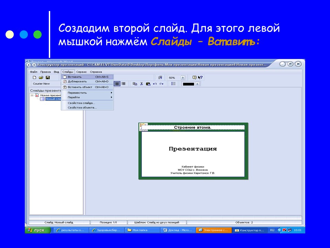
Task: Save the presentation with the diskette icon
Action: point(48,77)
